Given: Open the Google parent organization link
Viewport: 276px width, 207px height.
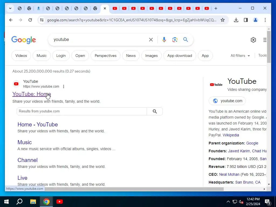Looking at the screenshot, I should [252, 143].
